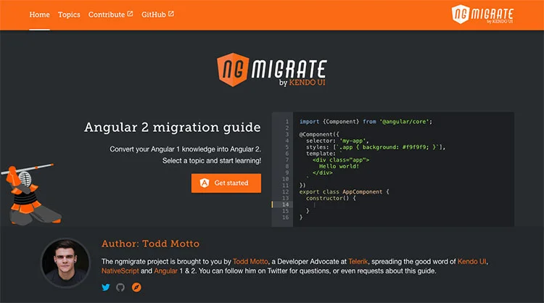This screenshot has width=544, height=303.
Task: Open Todd Motto's Twitter profile icon
Action: pos(106,287)
